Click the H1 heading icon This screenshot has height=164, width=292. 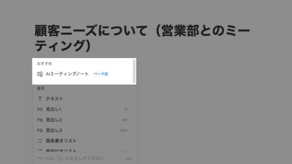tap(40, 109)
